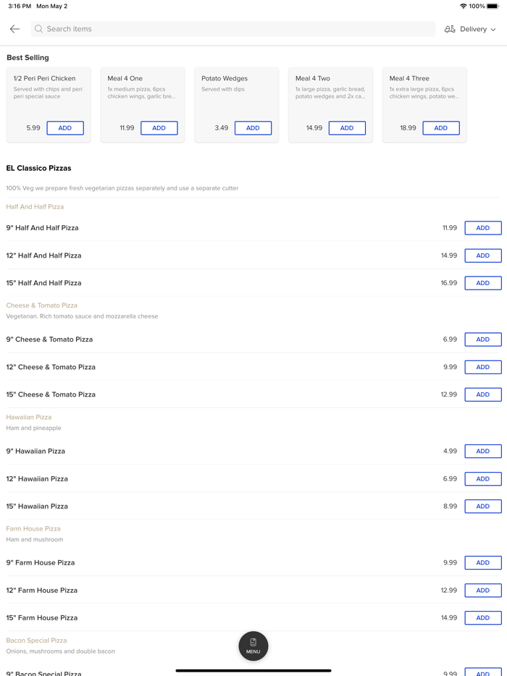Add 9" Half And Half Pizza
Screen dimensions: 507x676
483,228
